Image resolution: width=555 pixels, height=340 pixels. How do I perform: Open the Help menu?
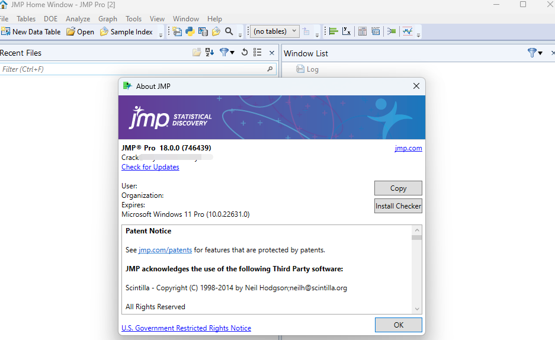pyautogui.click(x=214, y=19)
